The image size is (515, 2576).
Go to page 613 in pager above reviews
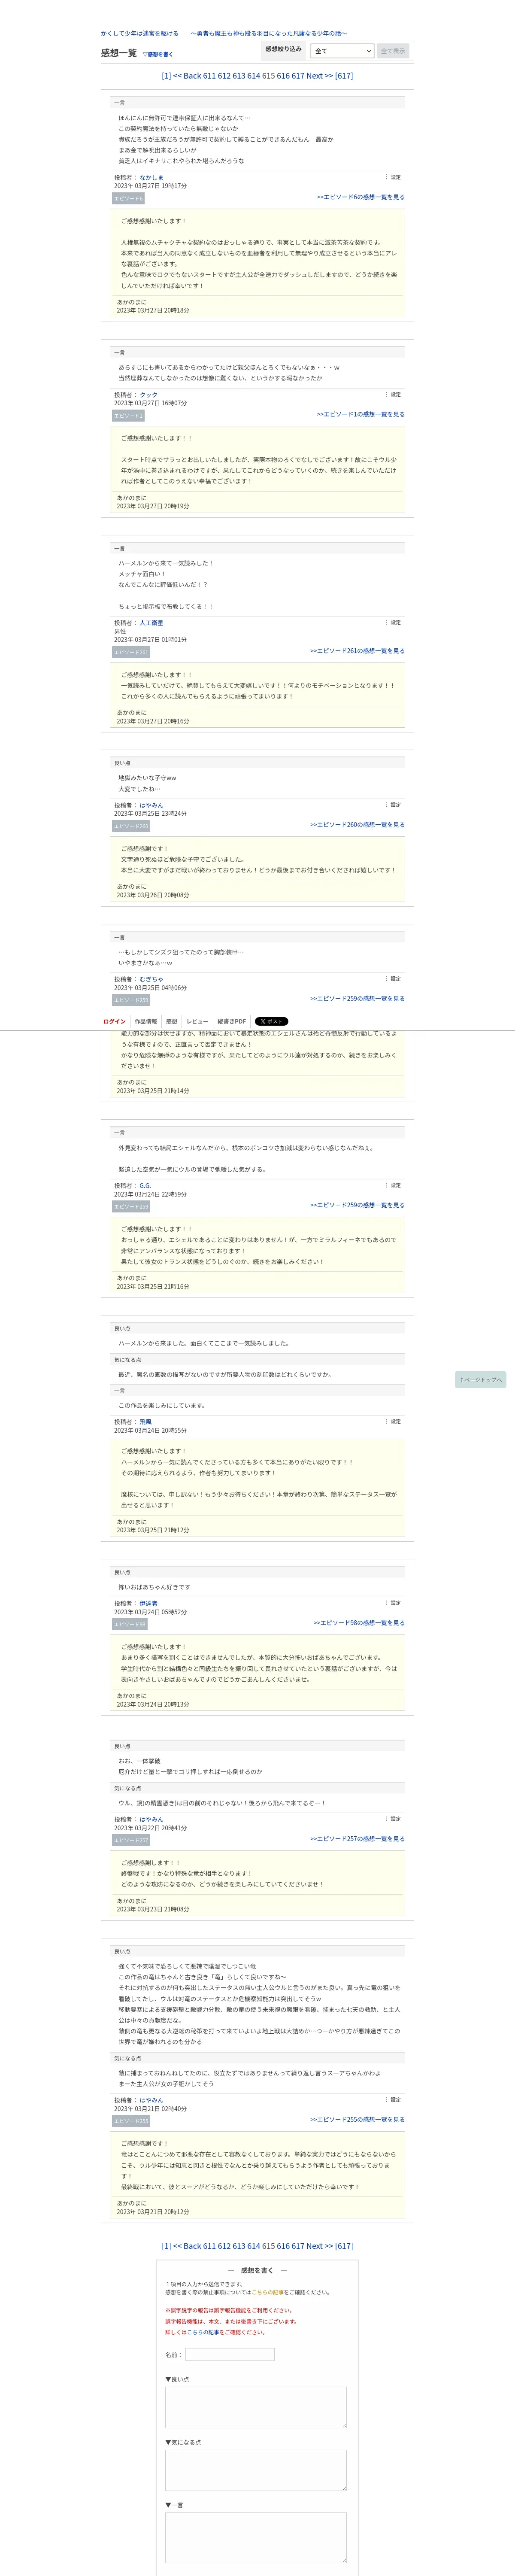click(x=239, y=76)
